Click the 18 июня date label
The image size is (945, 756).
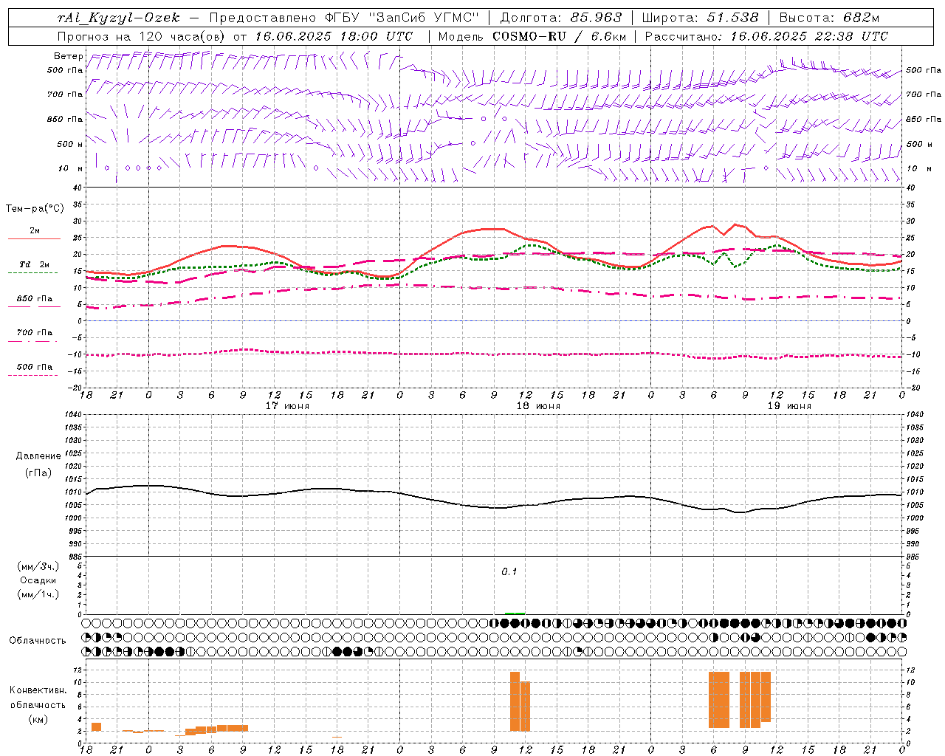tap(538, 405)
